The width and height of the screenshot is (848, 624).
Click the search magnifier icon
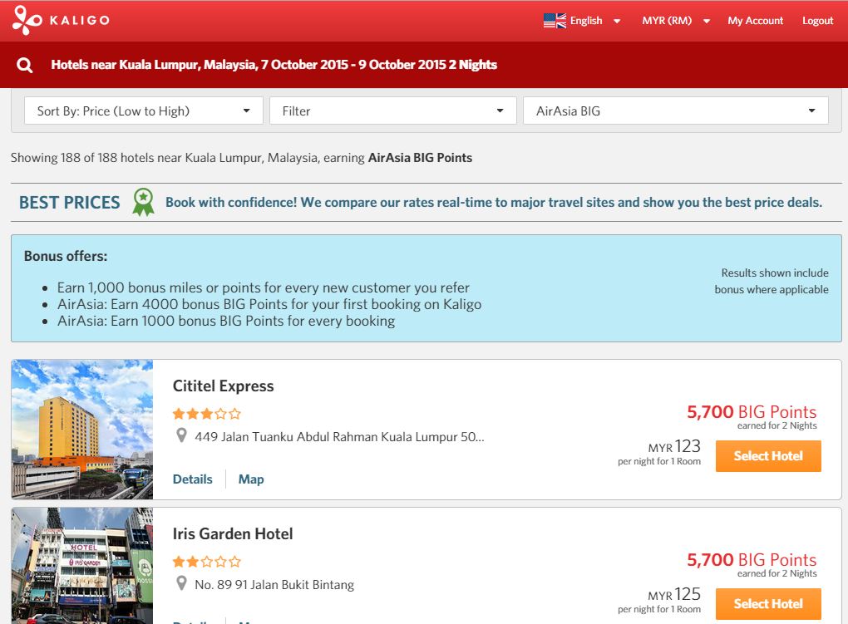[23, 64]
